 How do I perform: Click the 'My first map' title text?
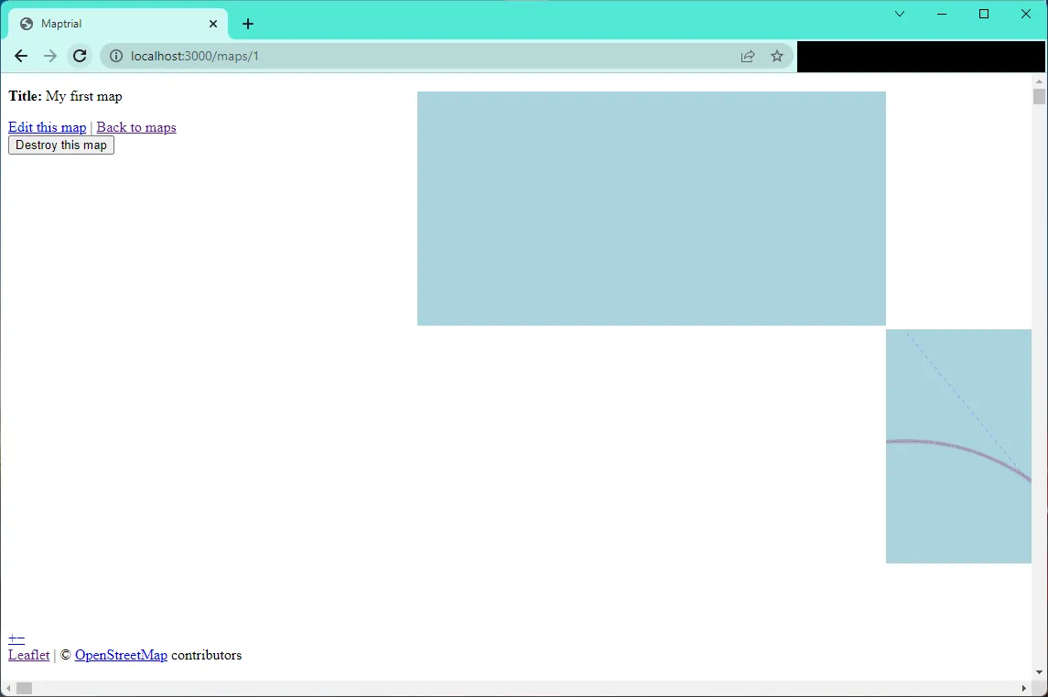point(83,97)
